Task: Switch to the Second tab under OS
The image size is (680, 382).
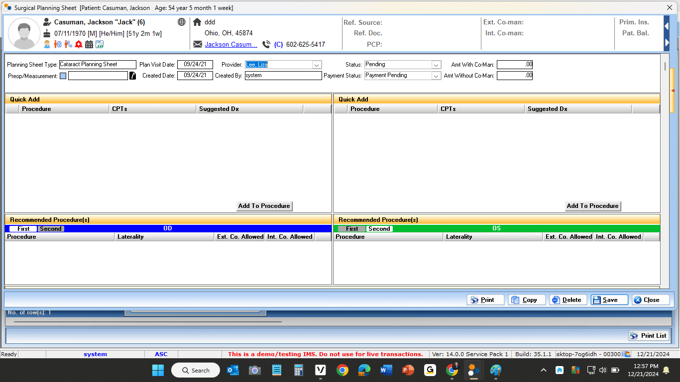Action: 379,229
